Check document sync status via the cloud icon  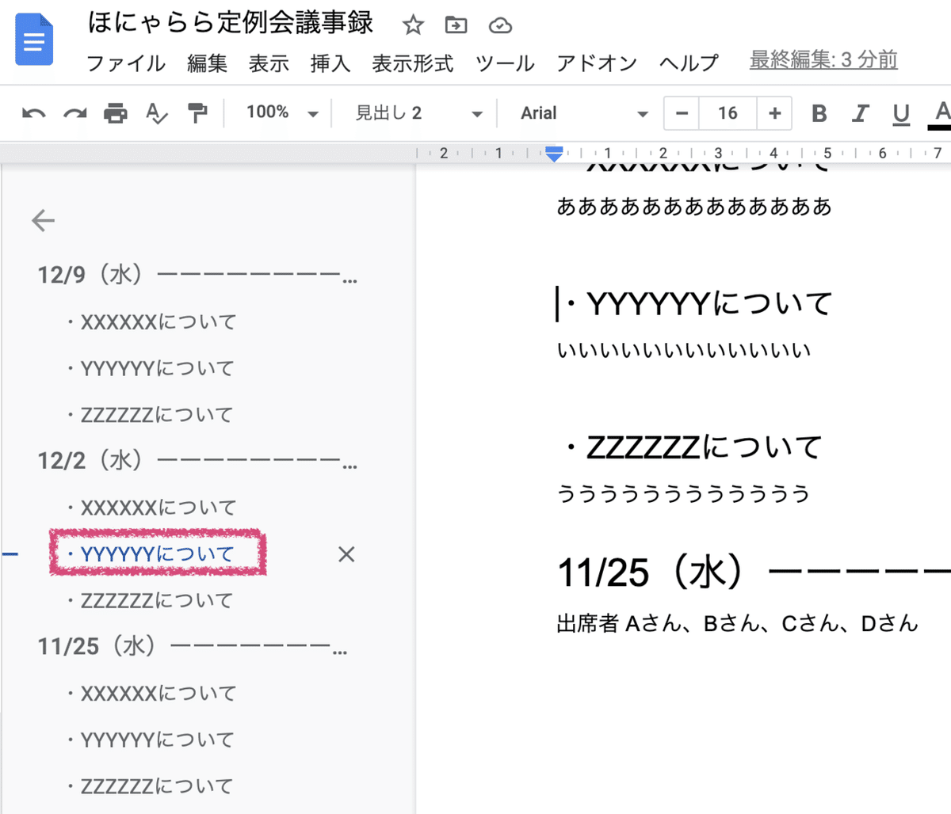click(499, 25)
